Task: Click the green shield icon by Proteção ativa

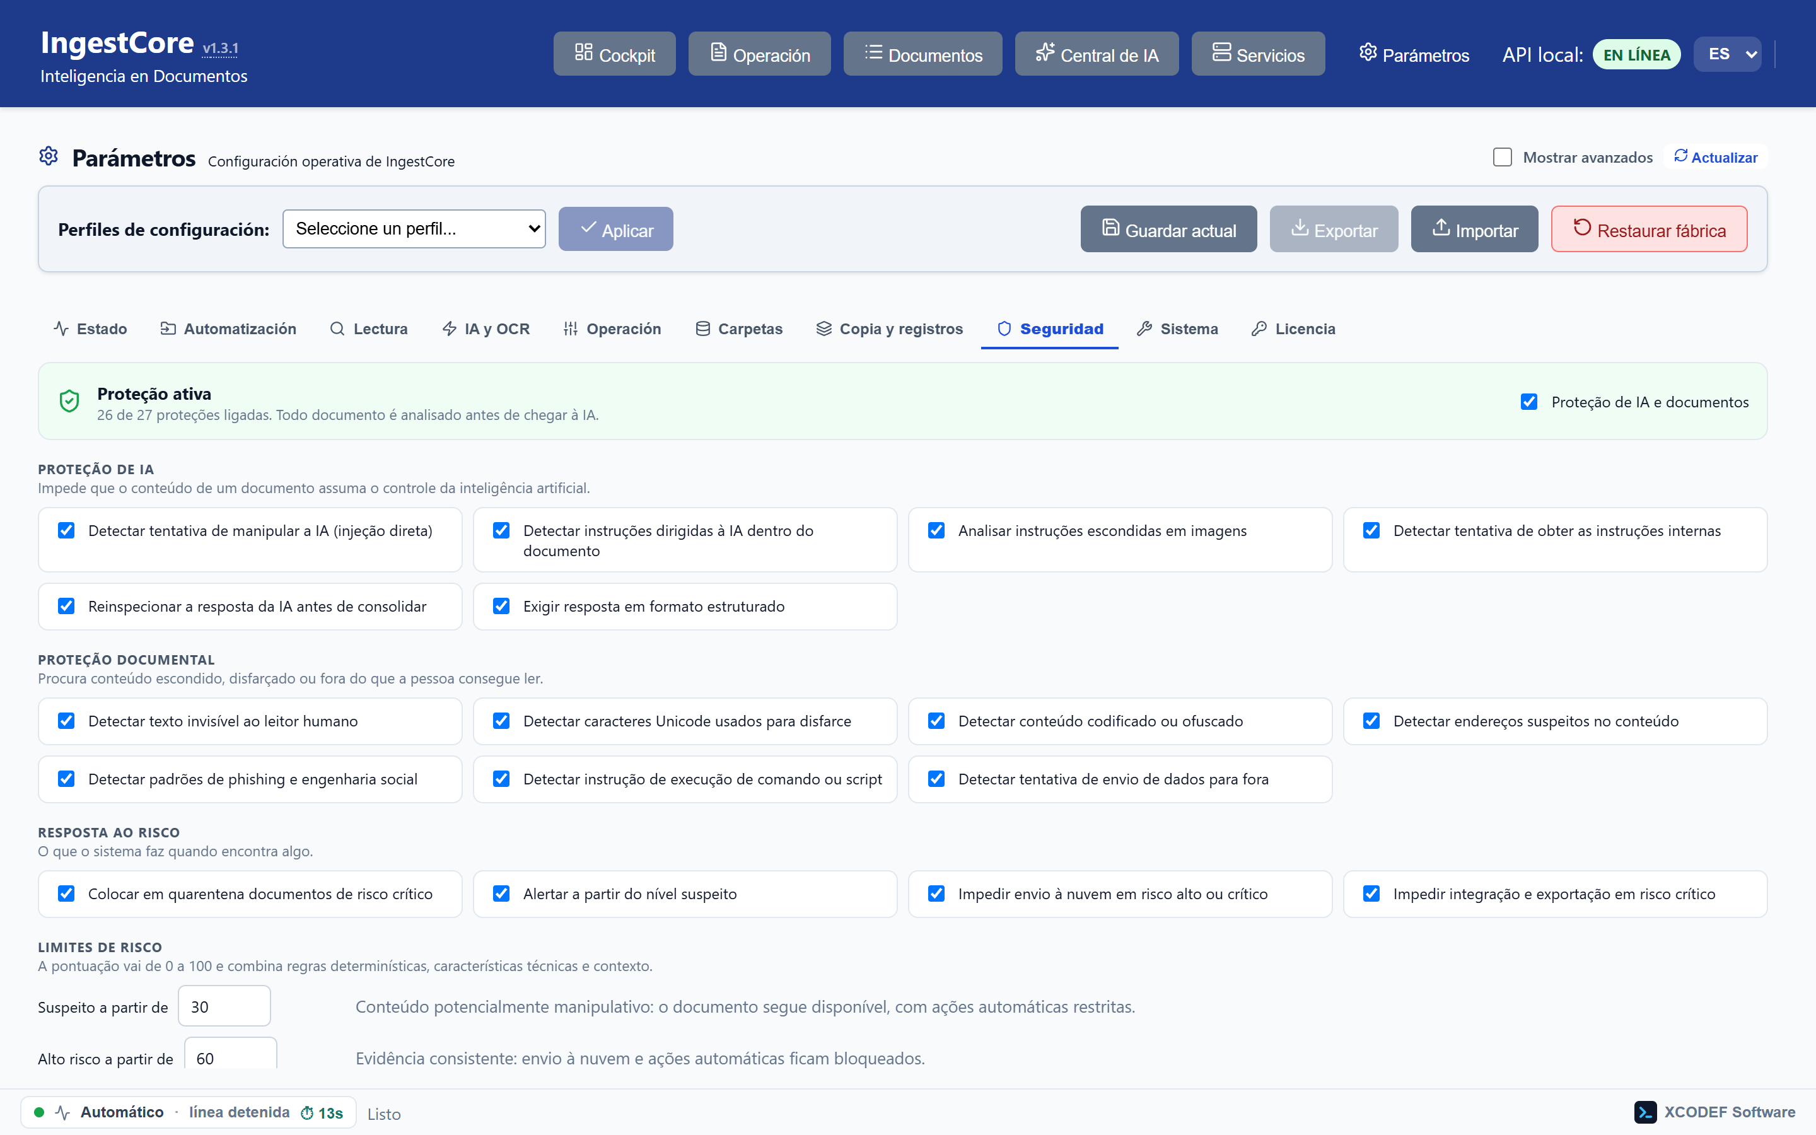Action: 69,401
